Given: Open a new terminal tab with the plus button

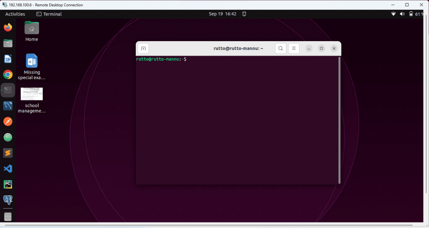Looking at the screenshot, I should (143, 48).
